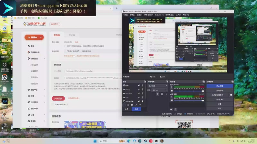This screenshot has width=257, height=144.
Task: Open Windows Start button
Action: click(x=95, y=141)
